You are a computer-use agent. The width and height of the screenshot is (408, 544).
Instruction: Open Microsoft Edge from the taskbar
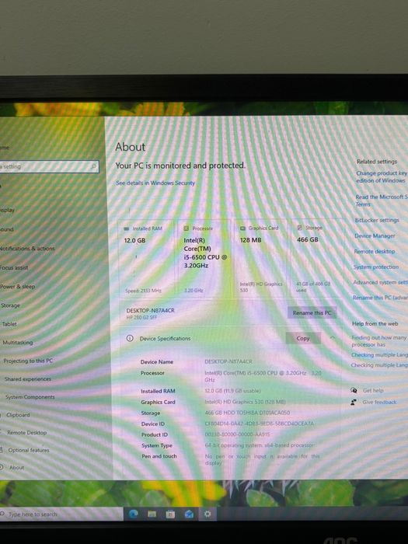(x=134, y=514)
